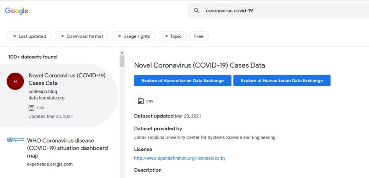
Task: Click the Novel Coronavirus dataset title heading
Action: pyautogui.click(x=200, y=65)
